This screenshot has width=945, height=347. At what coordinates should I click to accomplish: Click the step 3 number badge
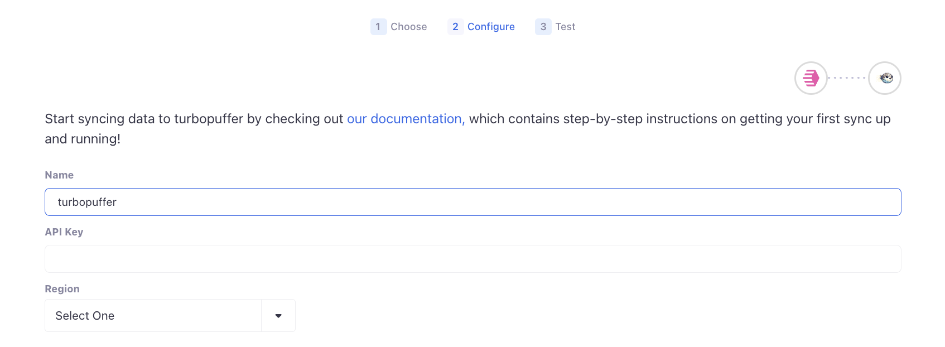point(543,27)
